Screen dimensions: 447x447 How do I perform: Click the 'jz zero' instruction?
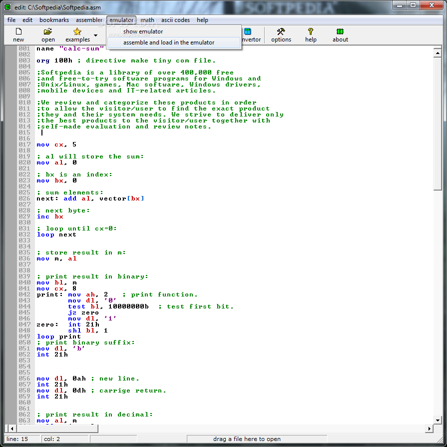83,312
